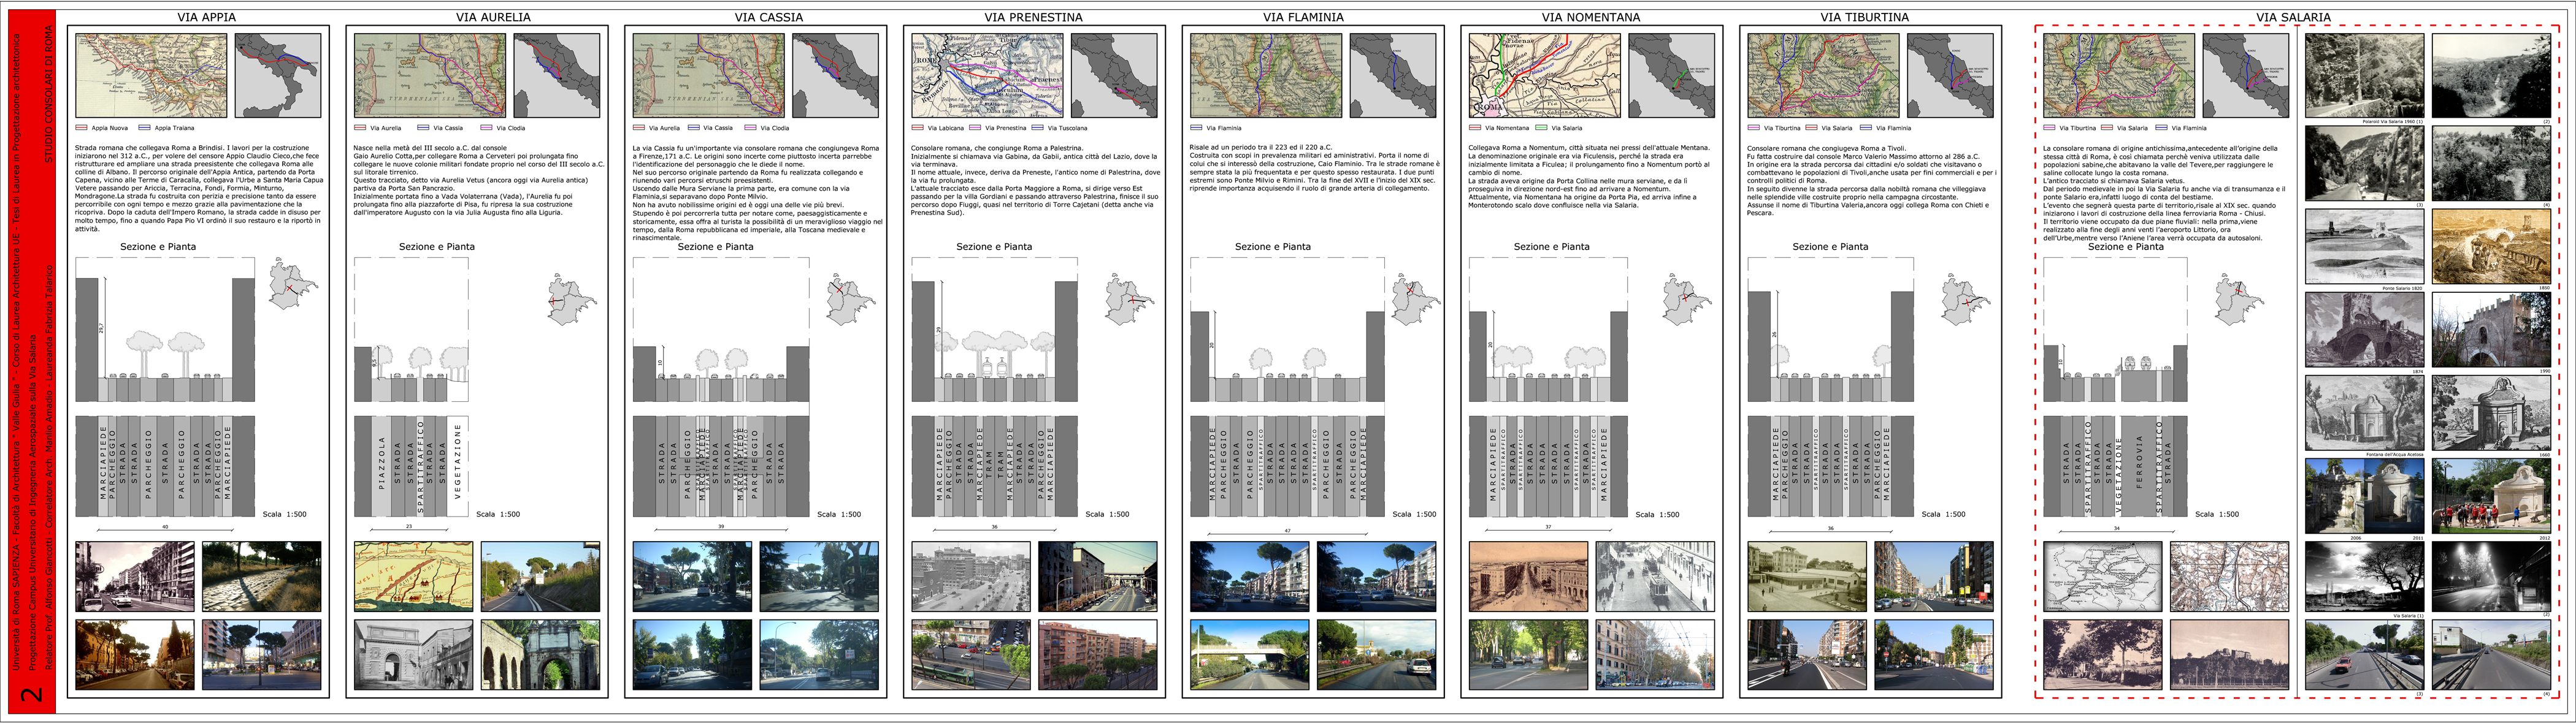Open the regional map in Via Prenestina panel
2576x723 pixels.
[x=987, y=76]
